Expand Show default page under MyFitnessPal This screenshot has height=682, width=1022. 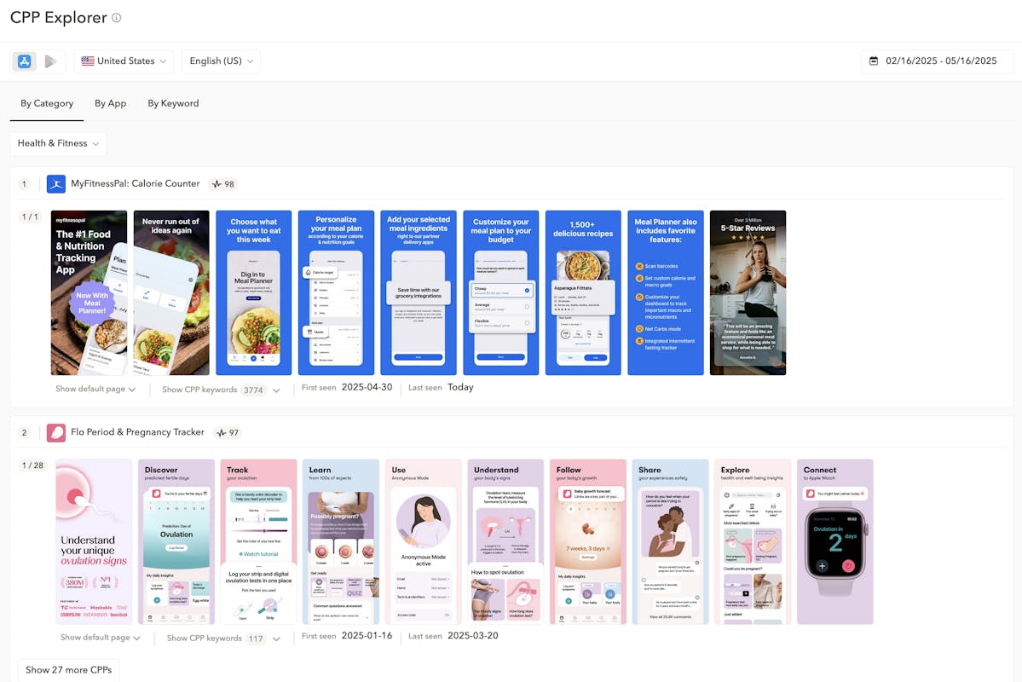pos(95,390)
